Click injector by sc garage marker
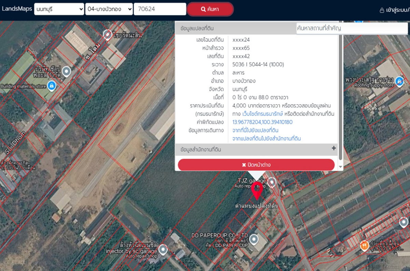 pos(163,250)
